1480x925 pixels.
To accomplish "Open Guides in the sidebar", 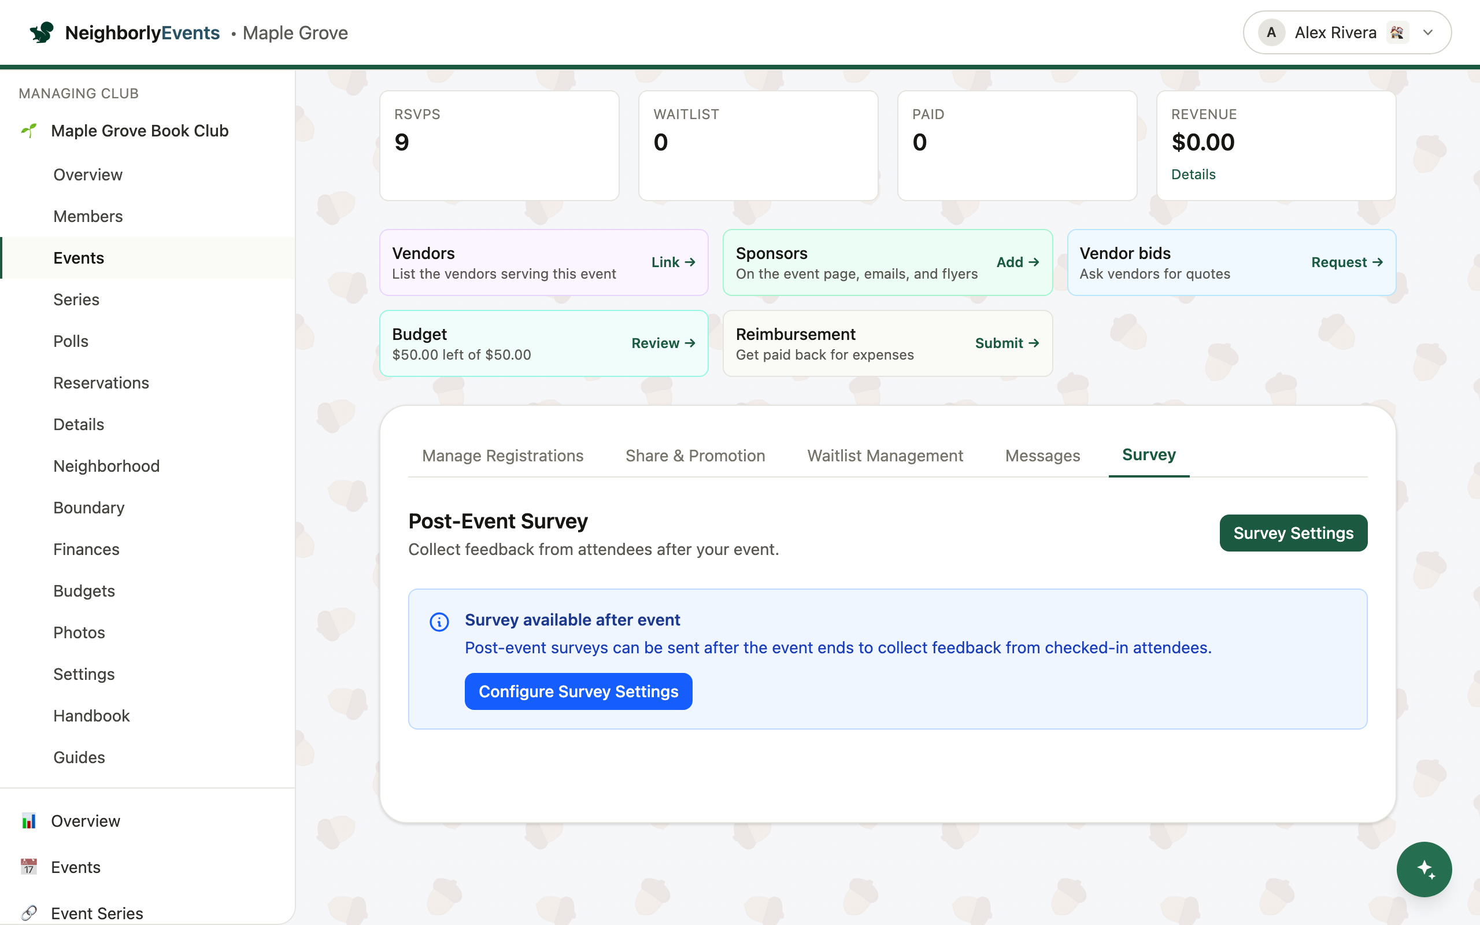I will coord(147,757).
